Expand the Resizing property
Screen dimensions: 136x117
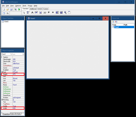(2, 100)
